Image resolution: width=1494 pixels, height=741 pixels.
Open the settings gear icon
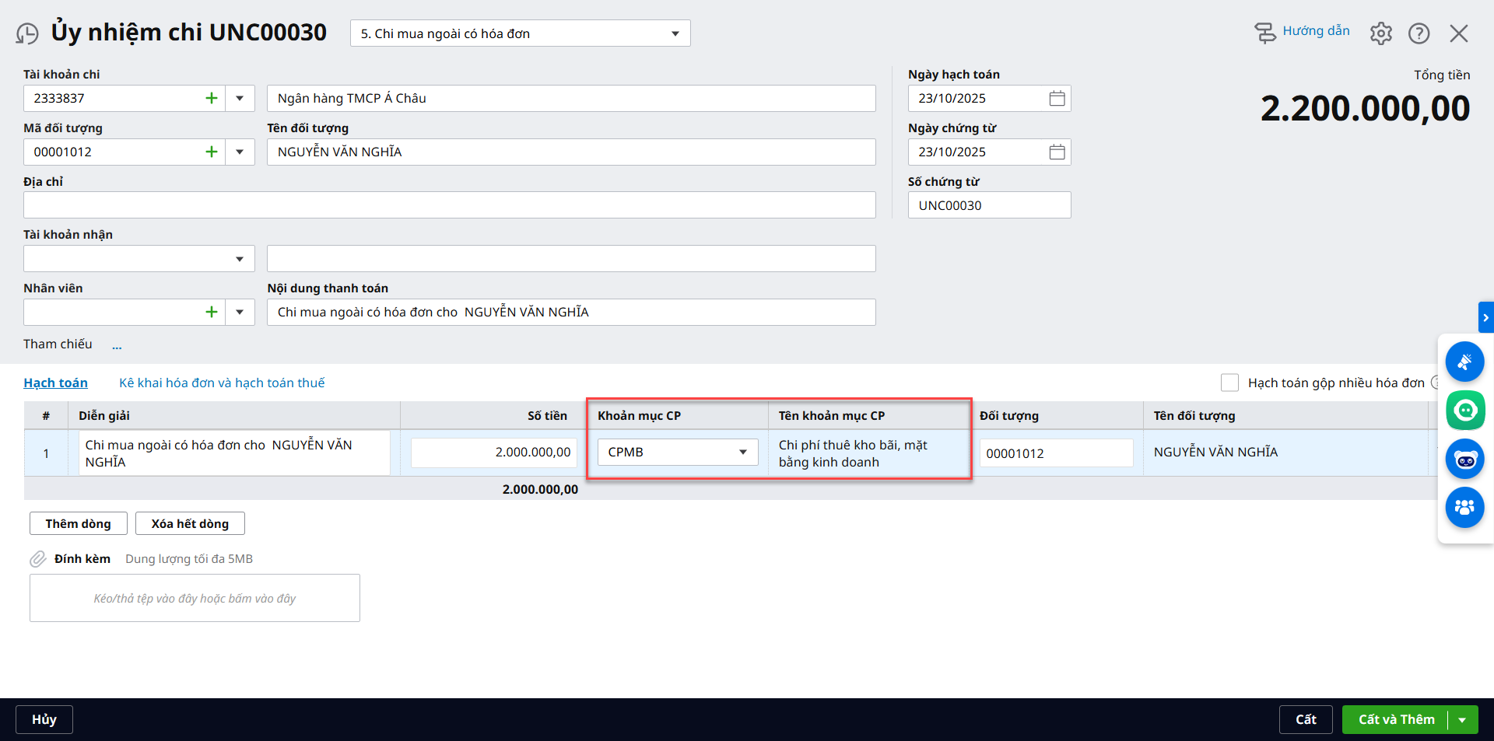(x=1380, y=33)
